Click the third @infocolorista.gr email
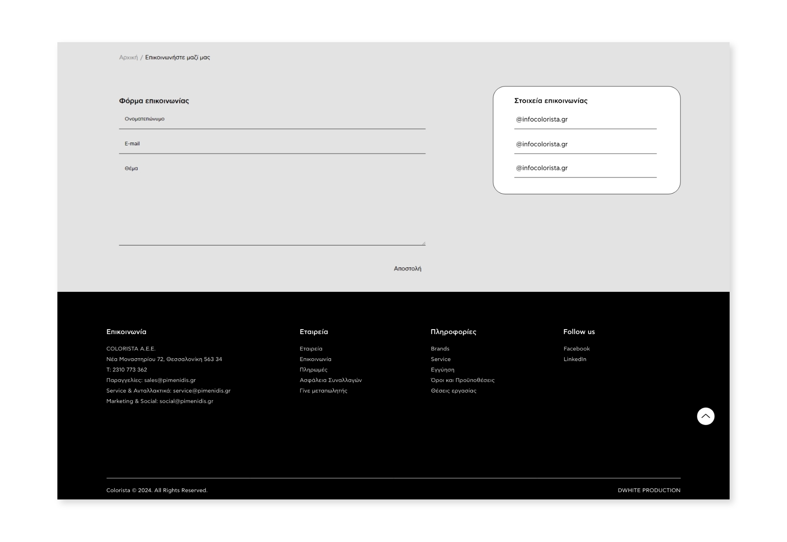Image resolution: width=787 pixels, height=542 pixels. [541, 167]
